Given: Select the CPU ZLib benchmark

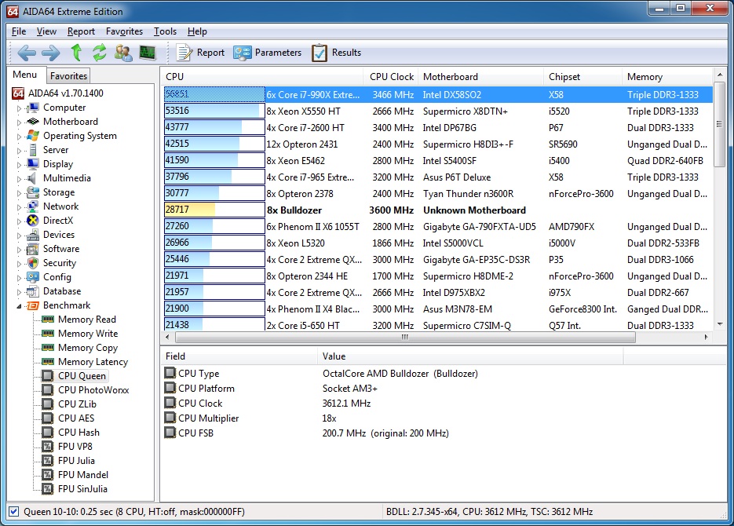Looking at the screenshot, I should [77, 404].
